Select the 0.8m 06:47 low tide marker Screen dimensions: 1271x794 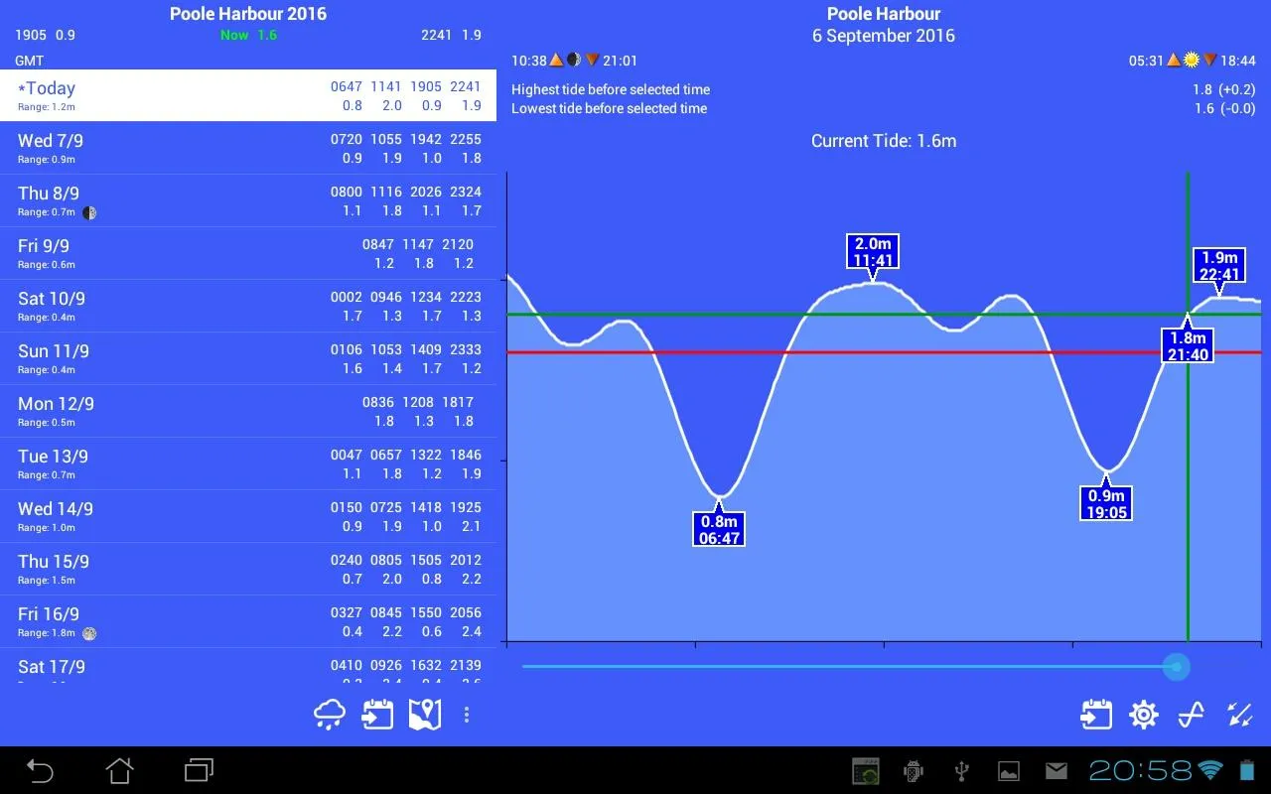coord(719,529)
